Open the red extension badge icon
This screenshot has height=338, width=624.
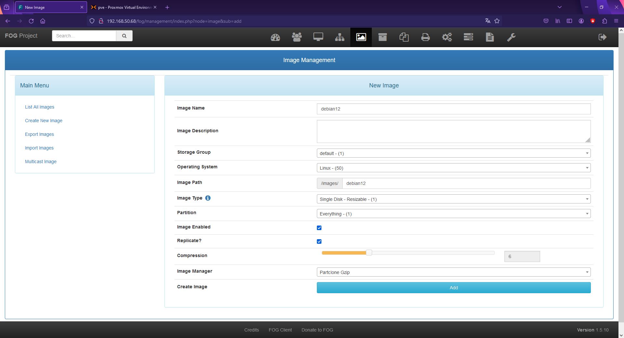coord(593,21)
